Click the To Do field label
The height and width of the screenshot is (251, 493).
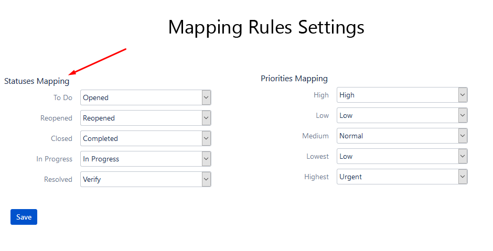click(x=63, y=97)
